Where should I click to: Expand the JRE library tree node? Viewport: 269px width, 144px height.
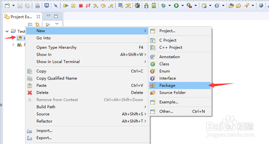click(13, 45)
